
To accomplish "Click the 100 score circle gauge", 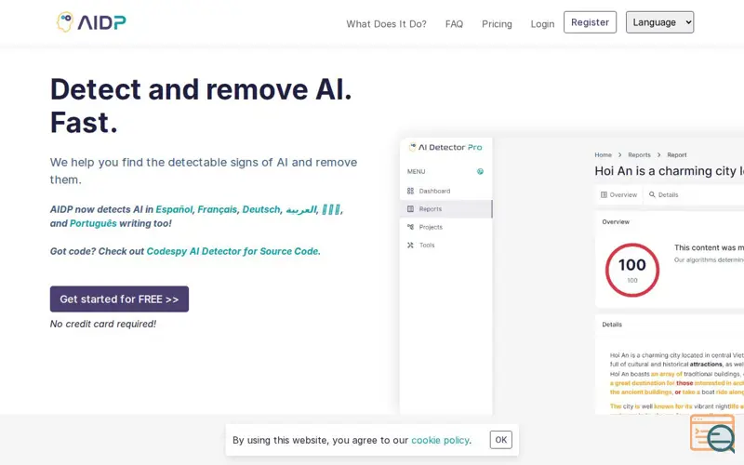I will (x=632, y=270).
